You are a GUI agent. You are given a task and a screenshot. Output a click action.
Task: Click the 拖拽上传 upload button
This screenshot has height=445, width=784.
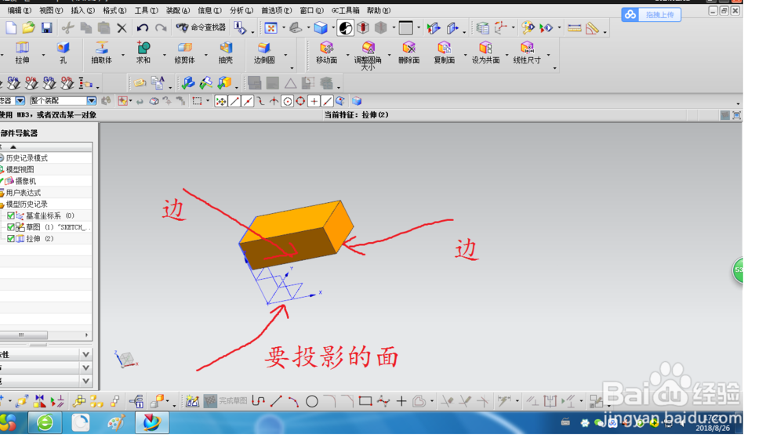pyautogui.click(x=651, y=14)
